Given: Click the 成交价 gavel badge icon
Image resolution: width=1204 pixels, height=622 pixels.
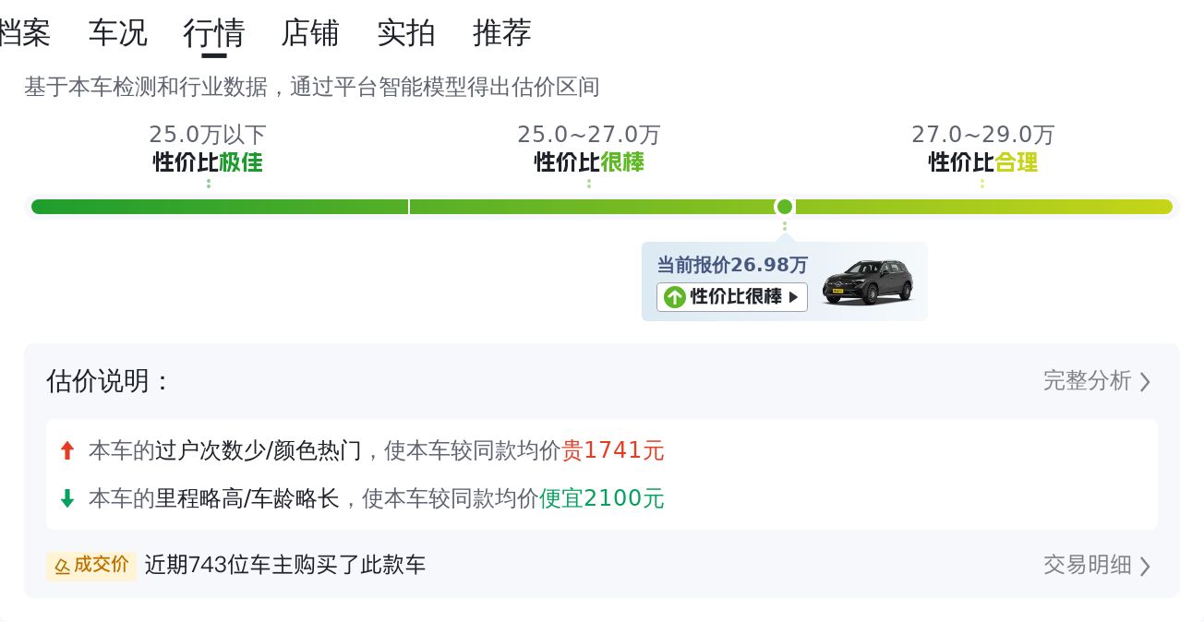Looking at the screenshot, I should coord(63,566).
